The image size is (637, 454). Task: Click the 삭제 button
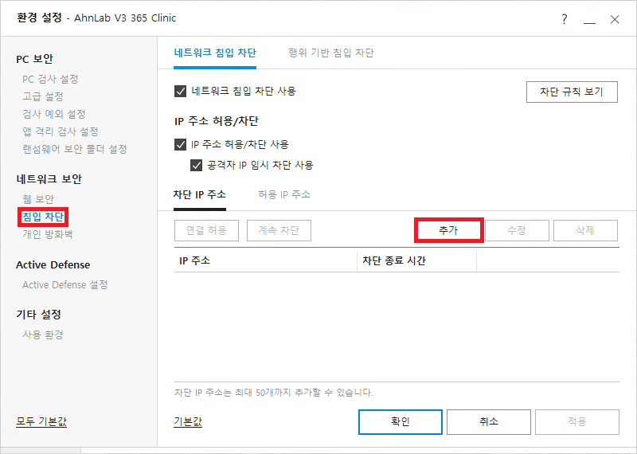point(585,230)
